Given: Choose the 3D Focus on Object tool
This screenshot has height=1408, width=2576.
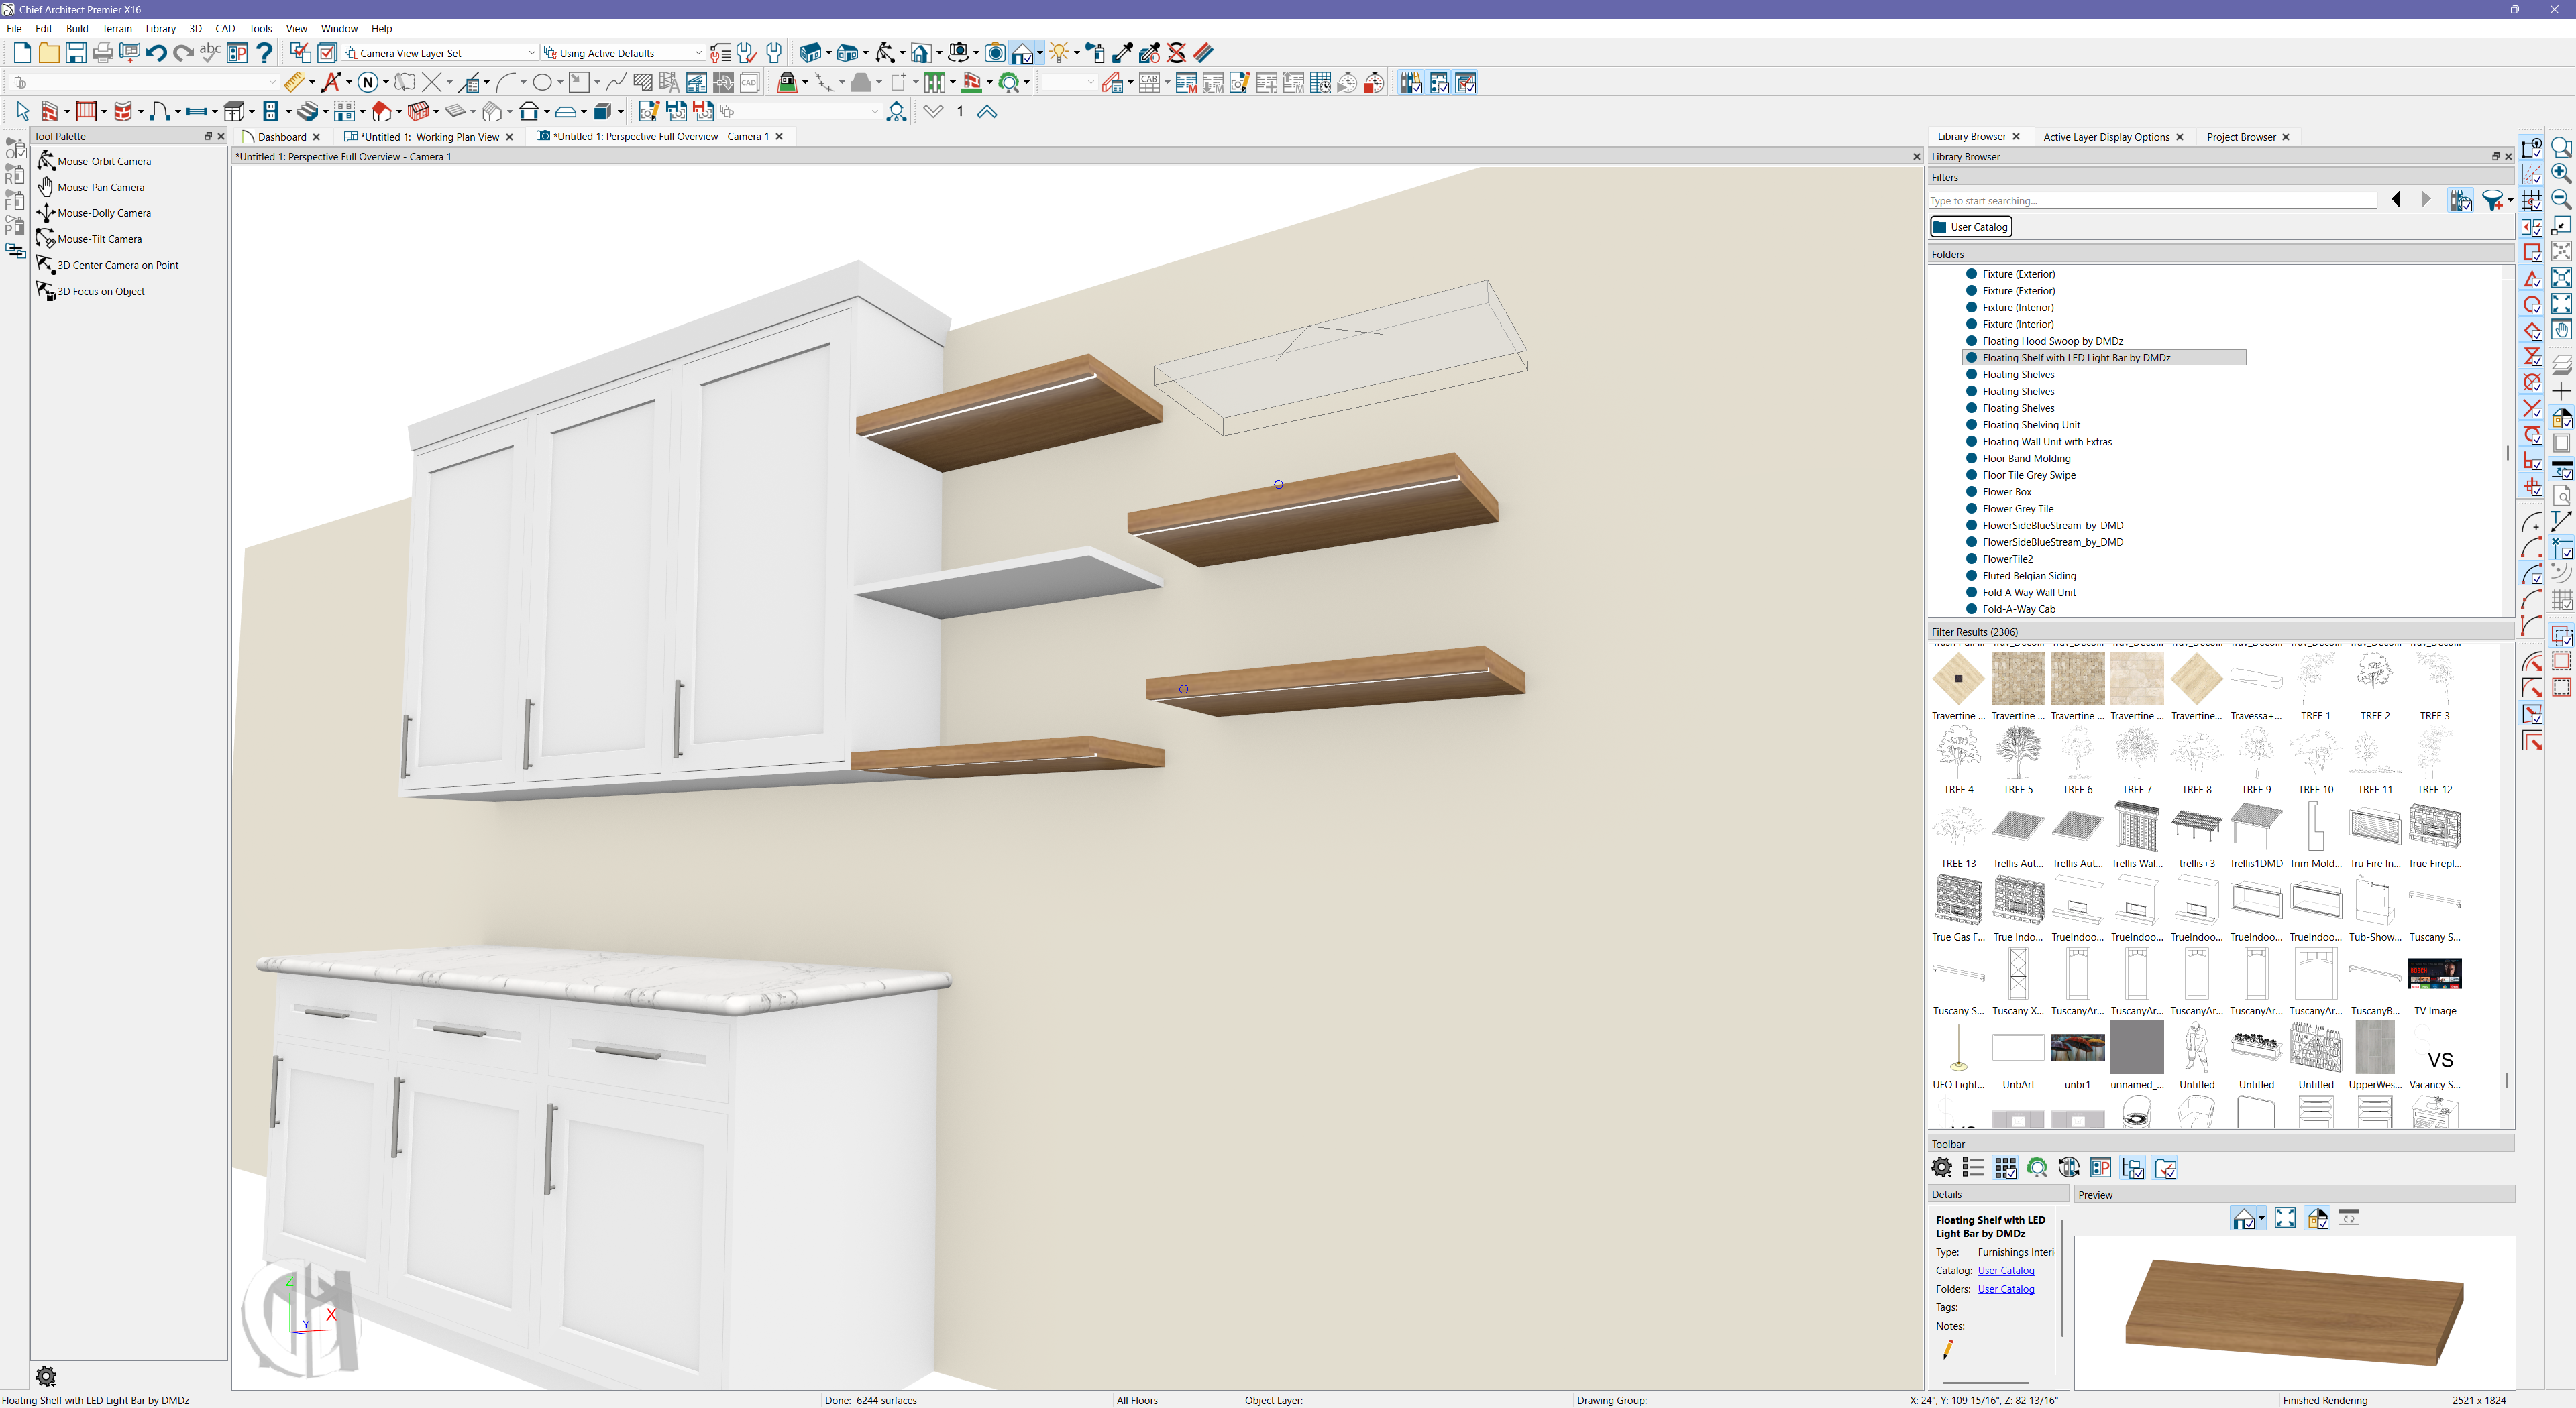Looking at the screenshot, I should tap(100, 292).
